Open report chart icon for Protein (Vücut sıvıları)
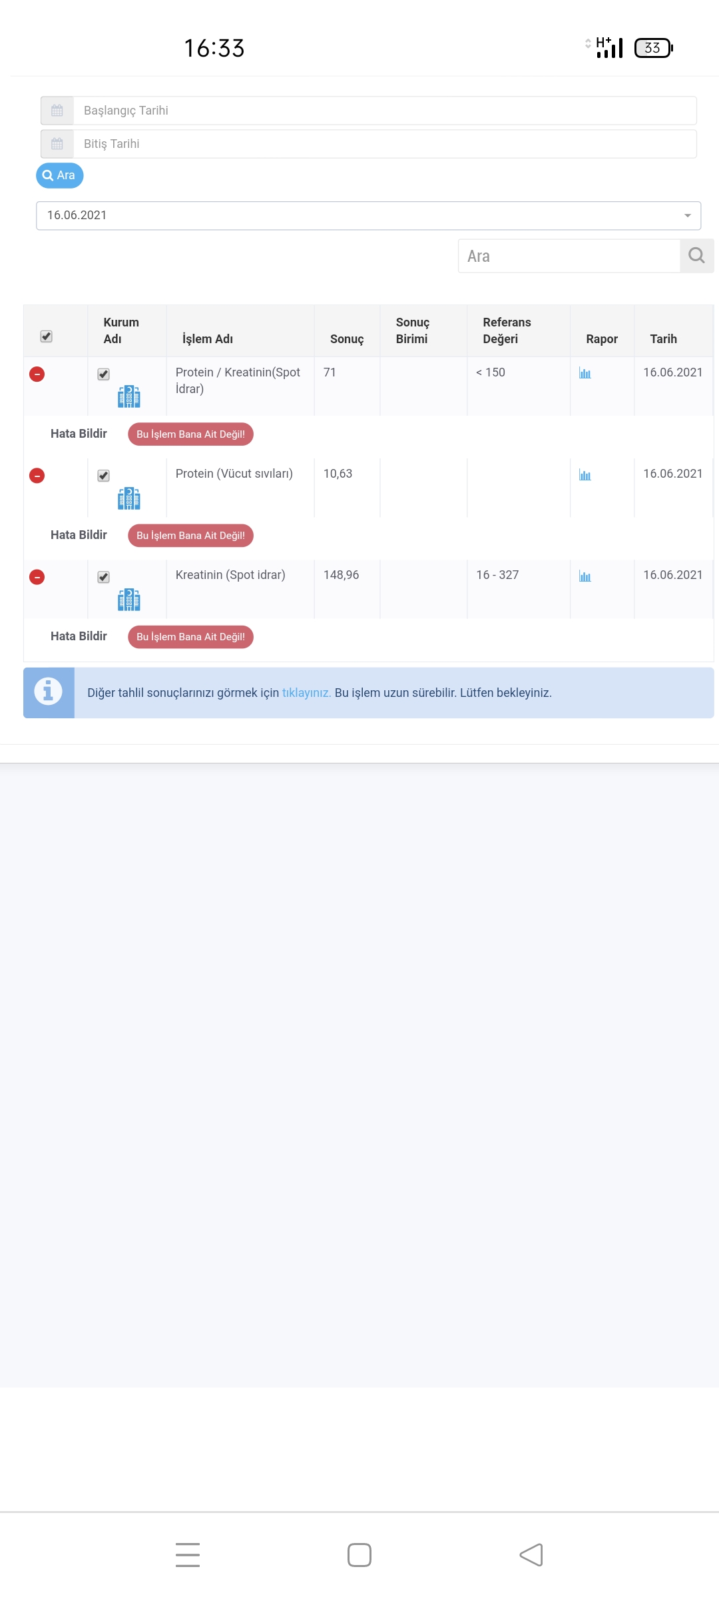The width and height of the screenshot is (719, 1599). tap(585, 475)
